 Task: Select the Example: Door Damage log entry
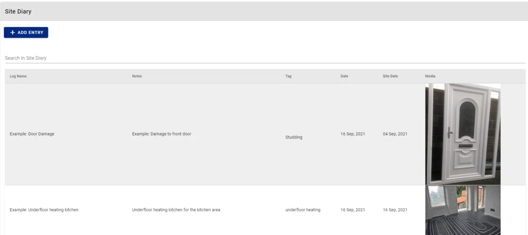pyautogui.click(x=32, y=134)
